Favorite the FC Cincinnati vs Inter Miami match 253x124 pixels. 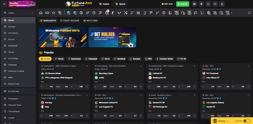248,66
